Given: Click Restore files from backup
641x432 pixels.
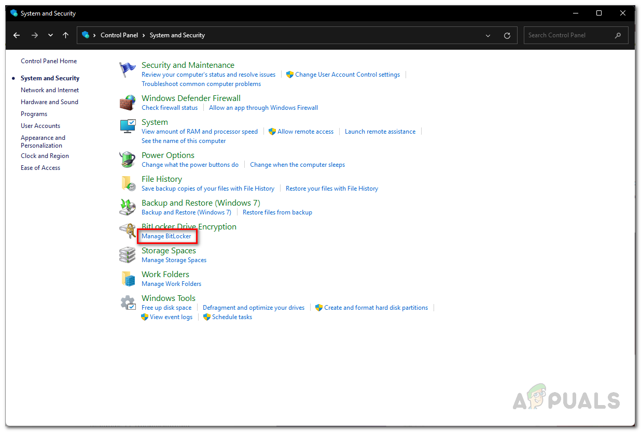Looking at the screenshot, I should click(x=277, y=212).
